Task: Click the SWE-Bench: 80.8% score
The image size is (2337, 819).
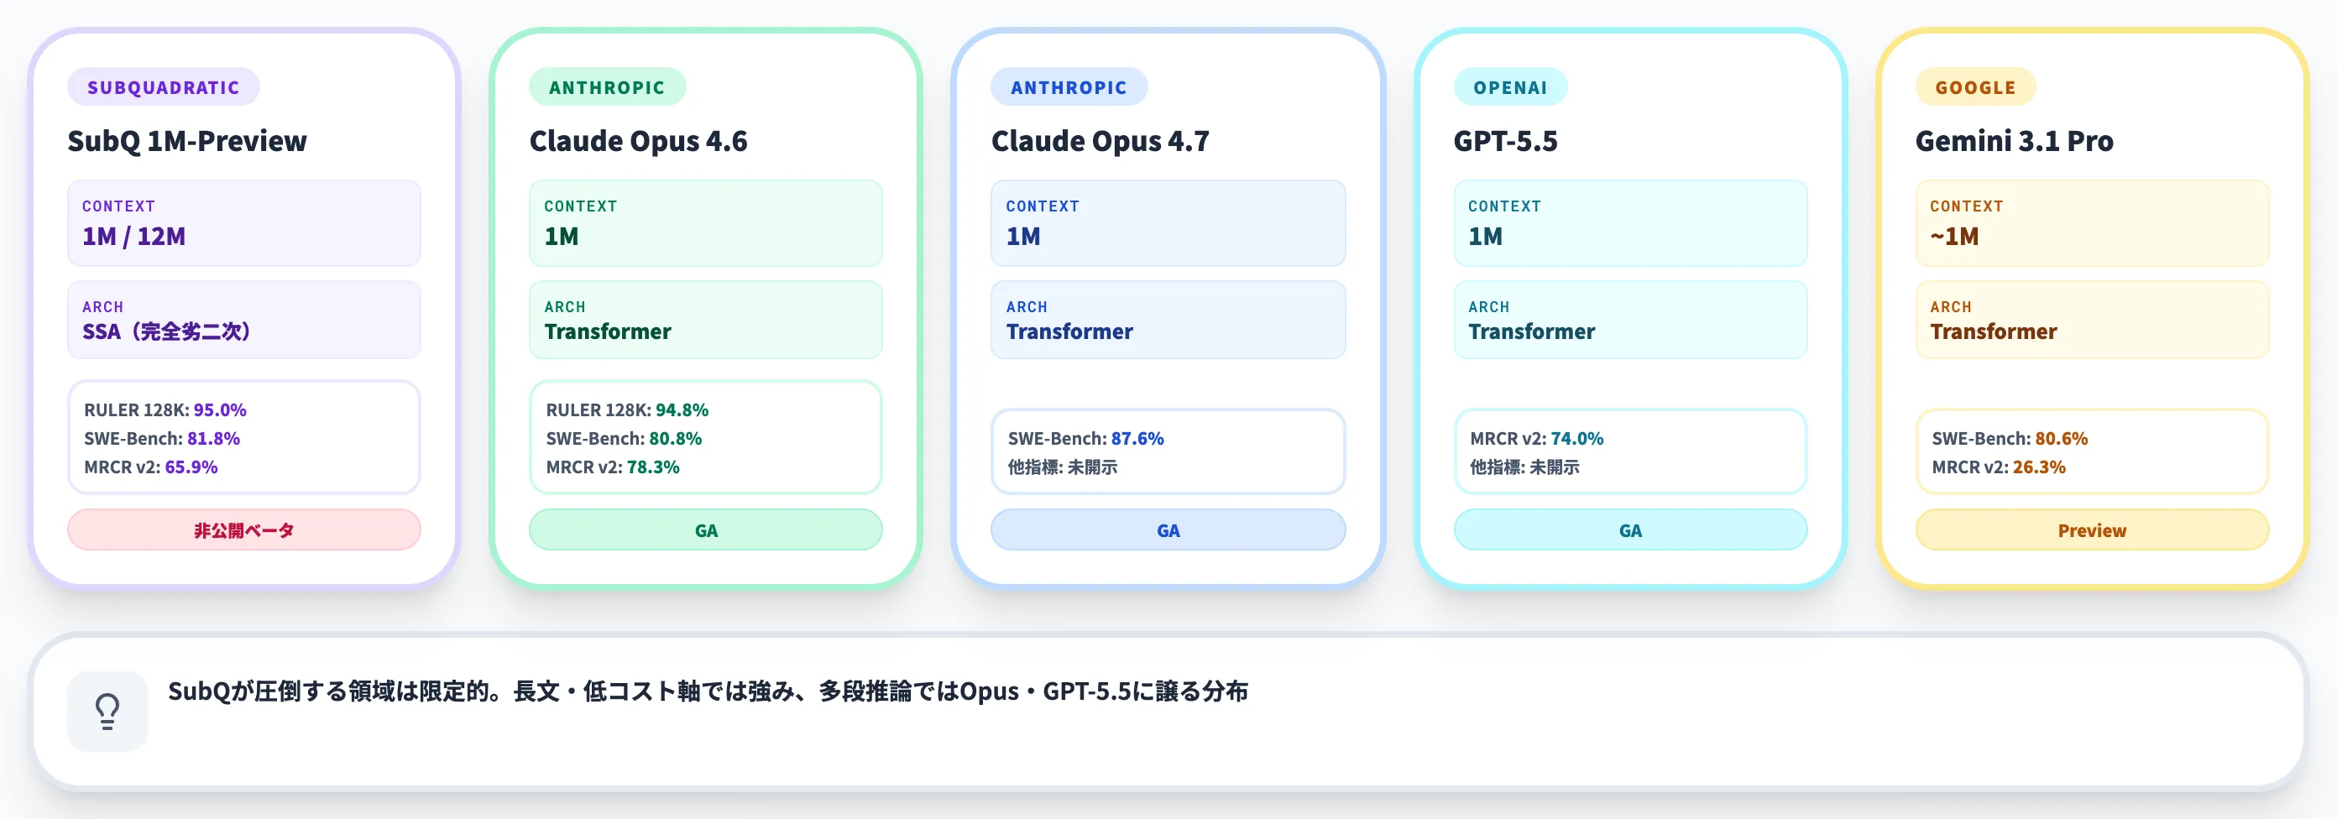Action: 625,438
